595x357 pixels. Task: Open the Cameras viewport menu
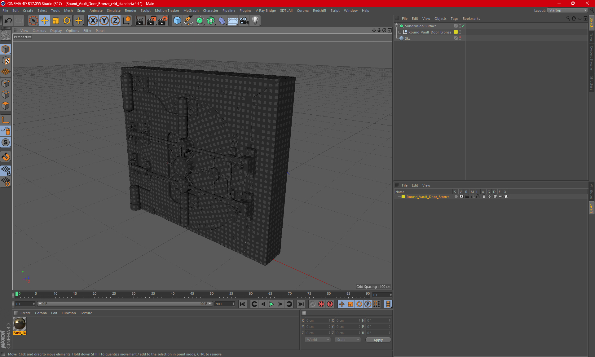pos(39,31)
